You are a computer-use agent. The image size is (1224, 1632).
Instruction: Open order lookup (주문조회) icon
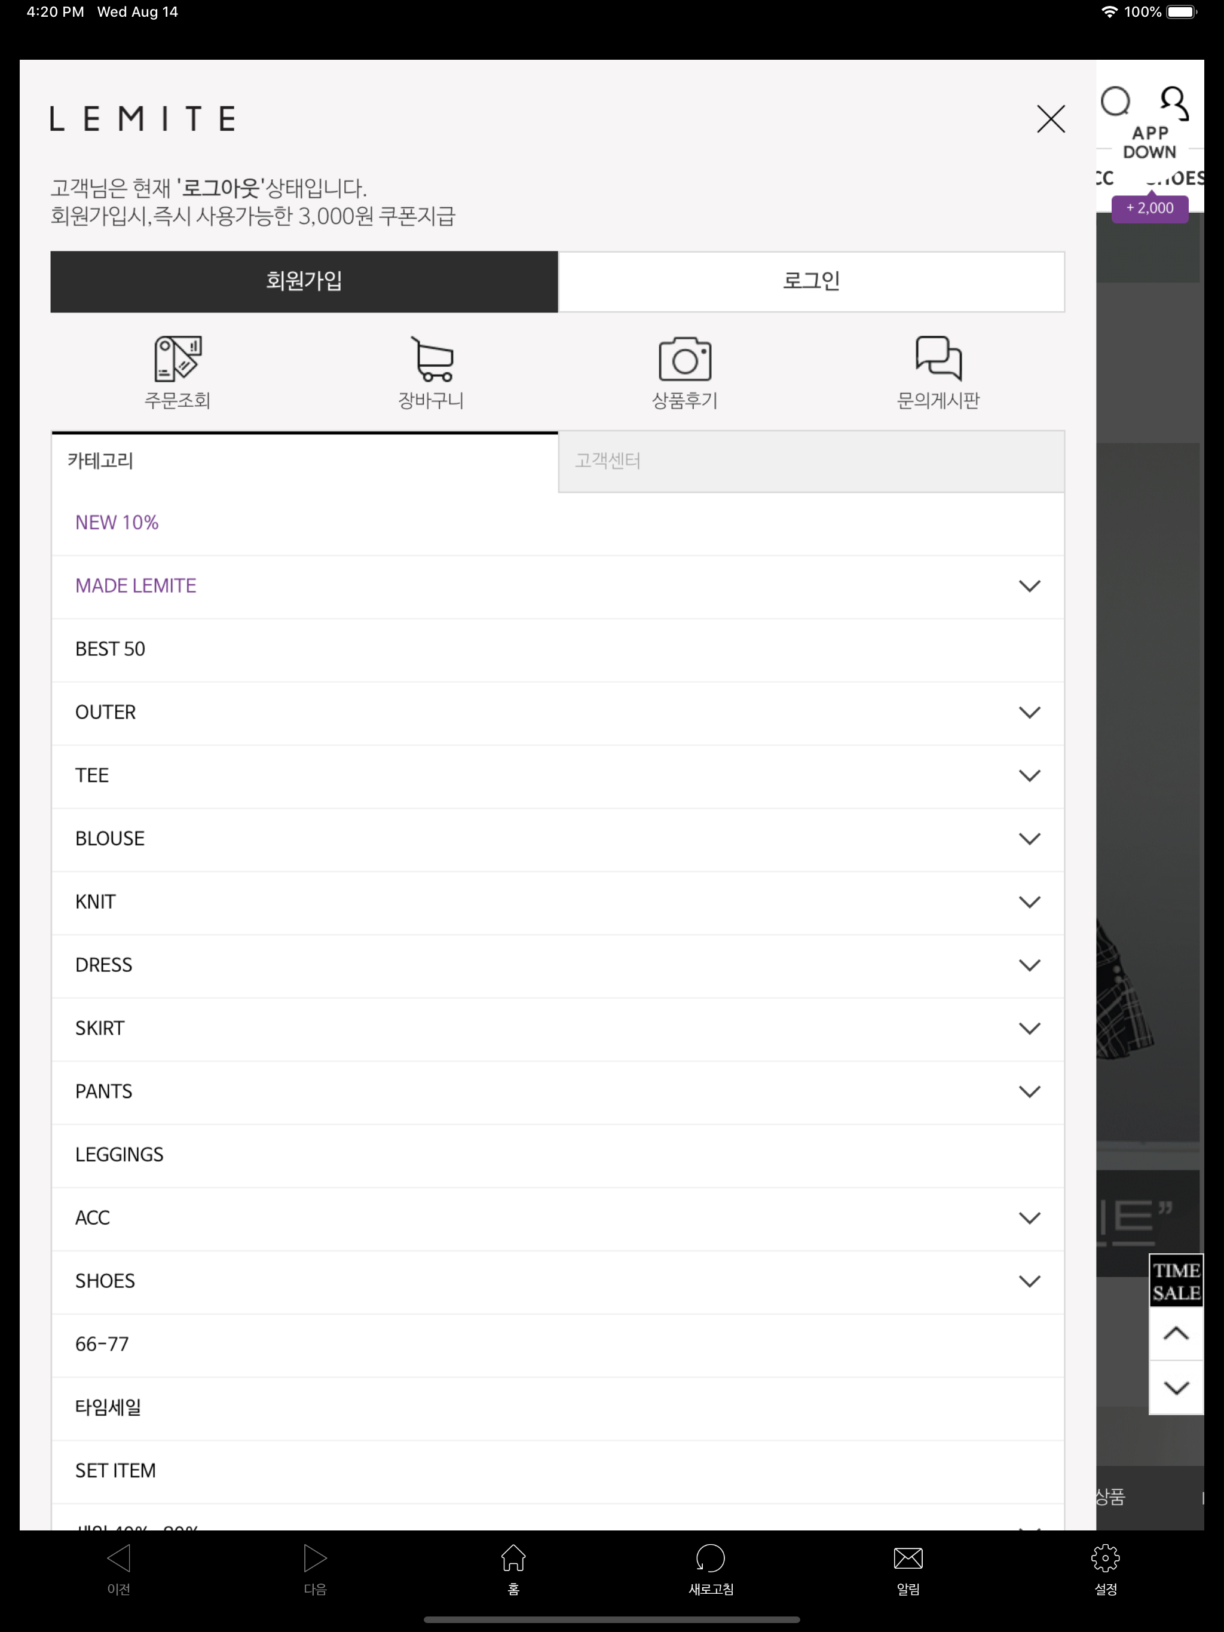pos(178,358)
